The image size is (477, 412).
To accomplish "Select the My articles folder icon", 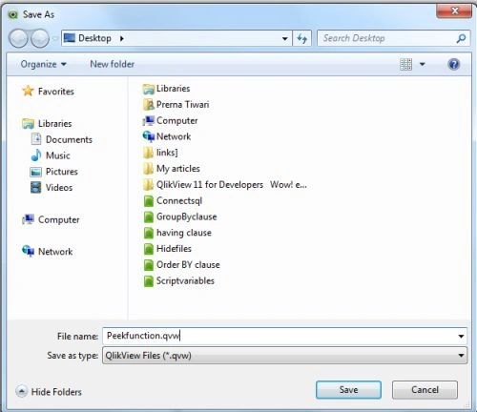I will click(148, 169).
